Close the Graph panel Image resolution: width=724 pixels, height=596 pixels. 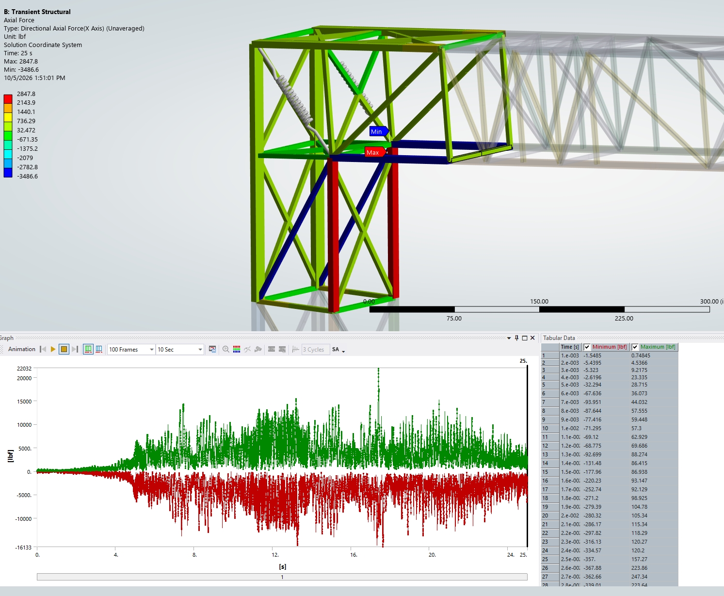532,338
